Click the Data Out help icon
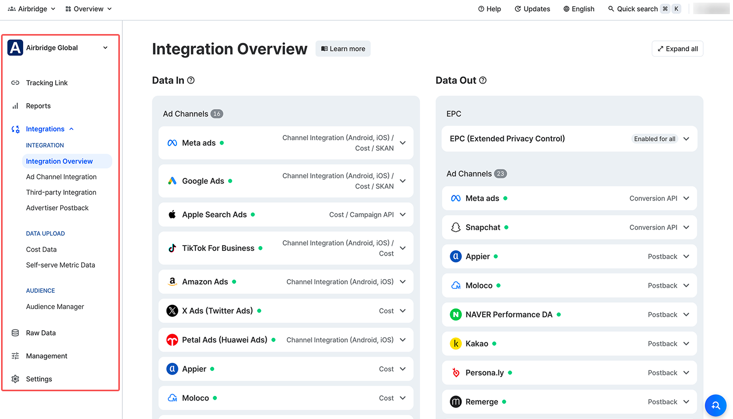The image size is (733, 419). (x=483, y=81)
